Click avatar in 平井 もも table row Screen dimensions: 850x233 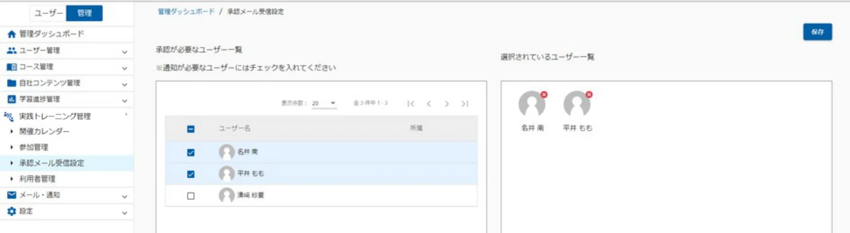(x=227, y=174)
